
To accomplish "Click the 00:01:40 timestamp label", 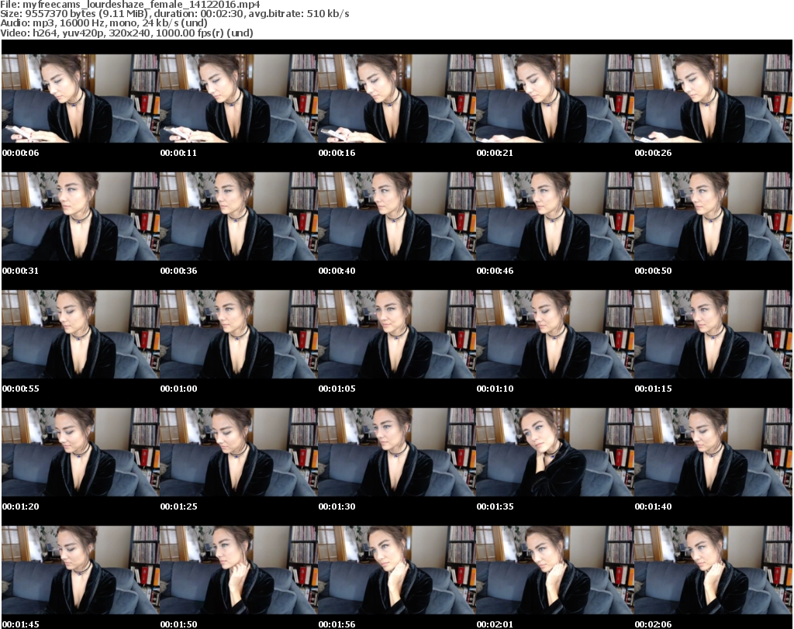I will point(653,506).
